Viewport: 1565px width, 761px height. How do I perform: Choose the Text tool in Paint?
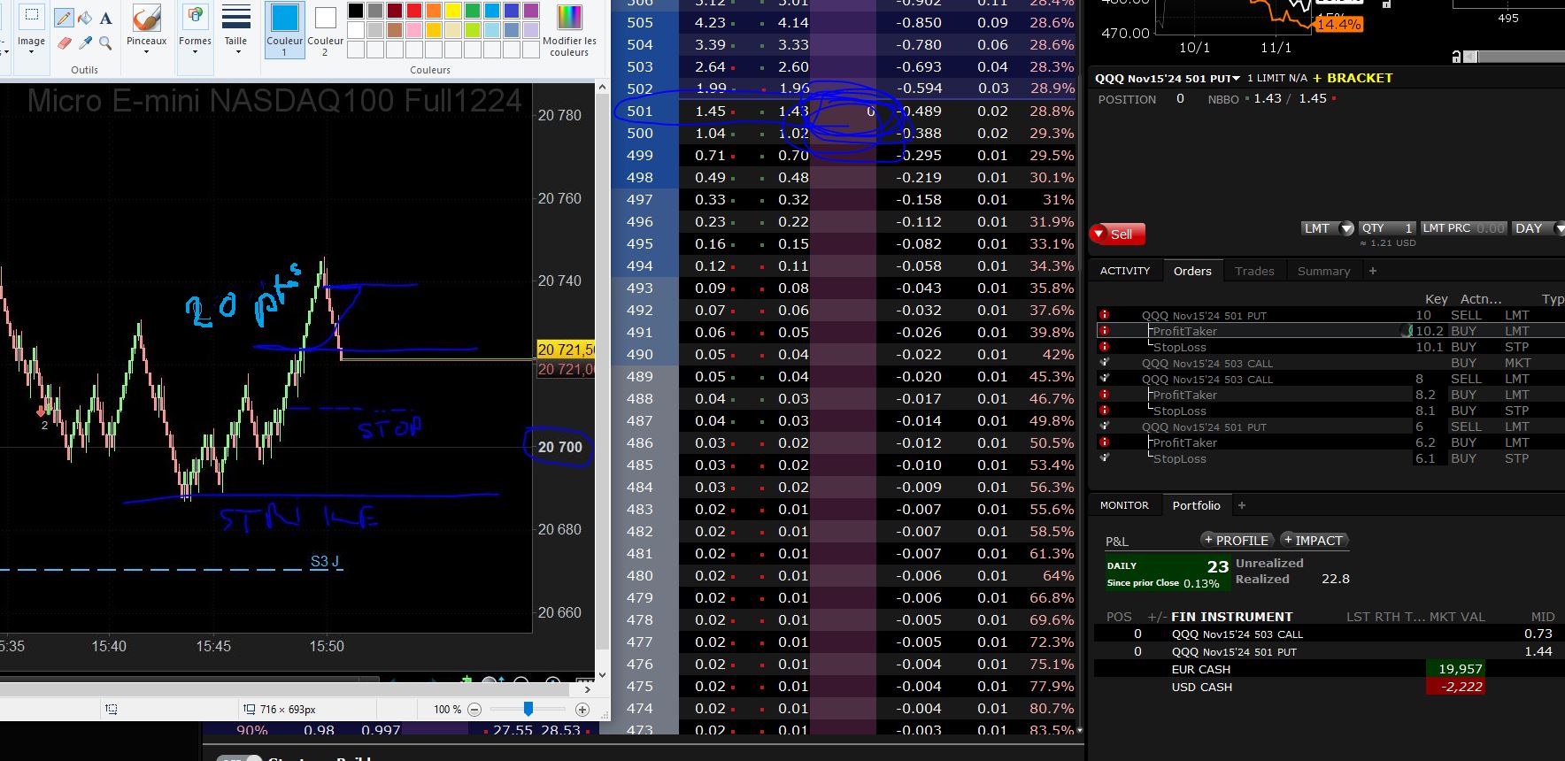105,18
